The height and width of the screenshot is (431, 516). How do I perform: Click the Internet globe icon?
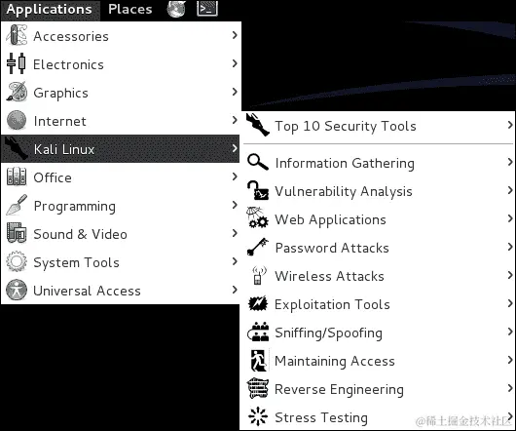click(x=17, y=120)
